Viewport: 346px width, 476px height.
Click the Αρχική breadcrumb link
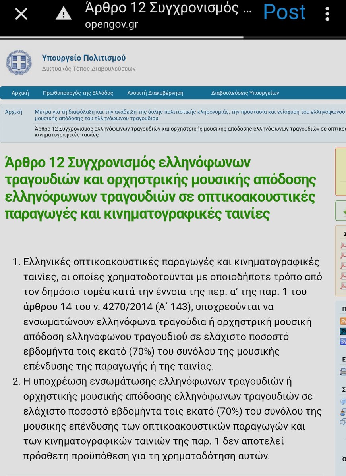(14, 112)
